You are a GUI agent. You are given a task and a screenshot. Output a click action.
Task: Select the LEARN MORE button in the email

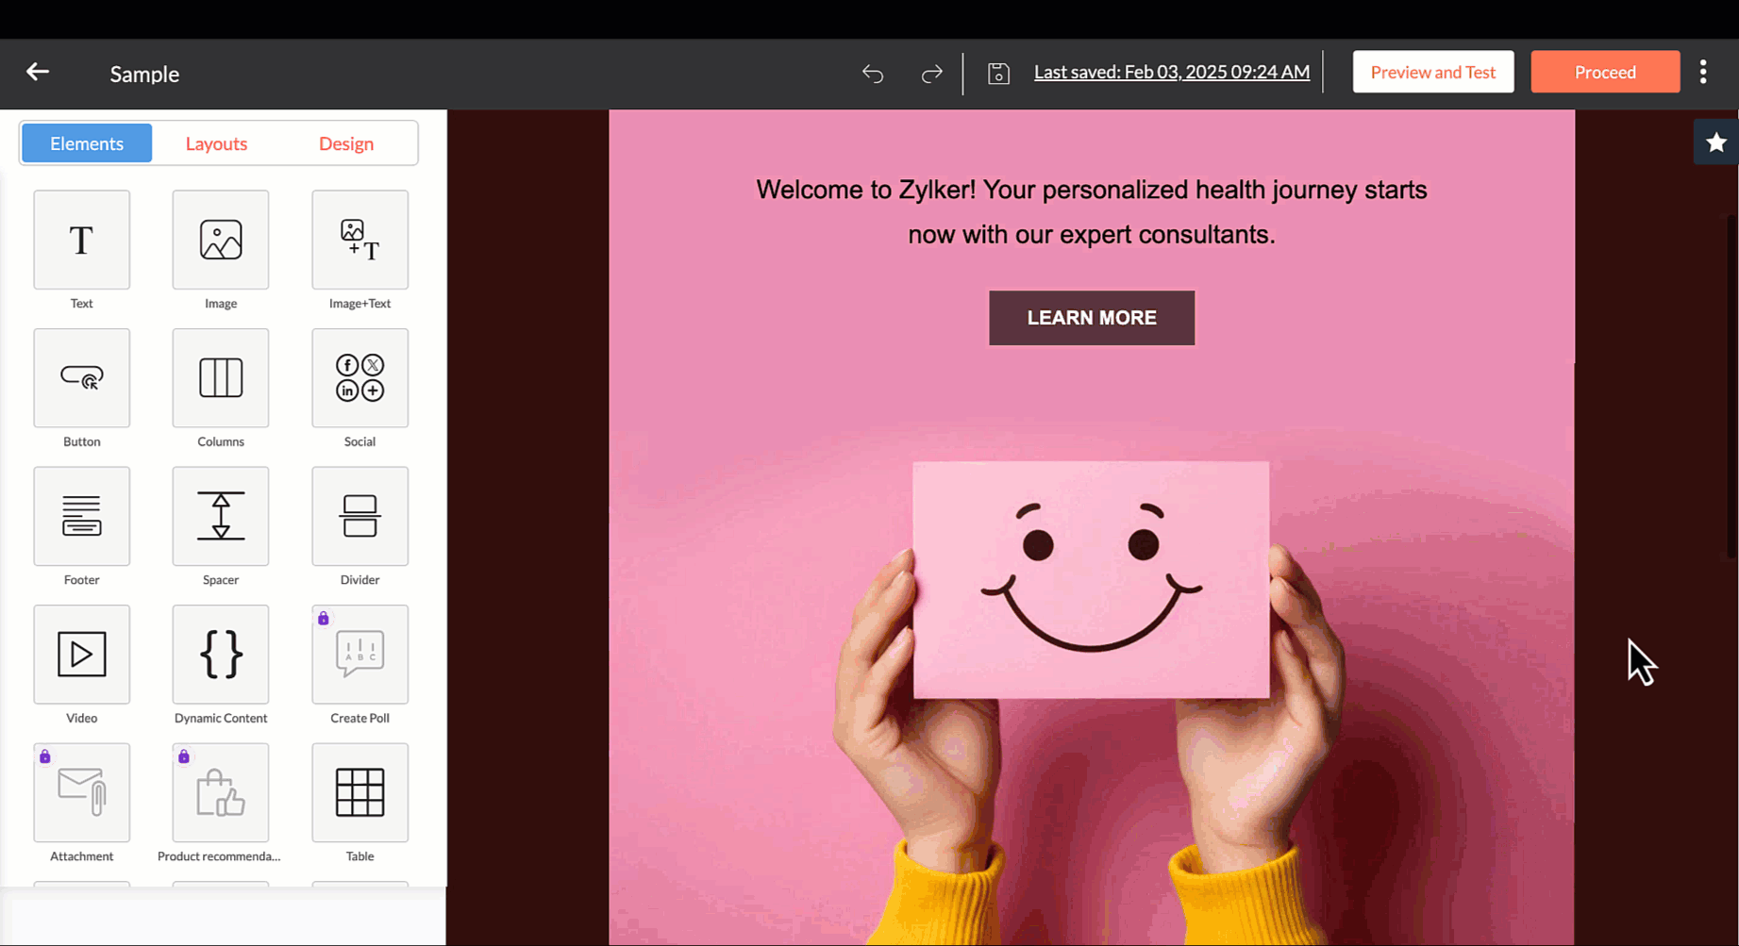click(1092, 318)
